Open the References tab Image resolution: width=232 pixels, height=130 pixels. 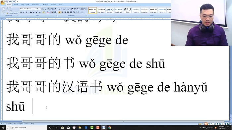click(36, 5)
